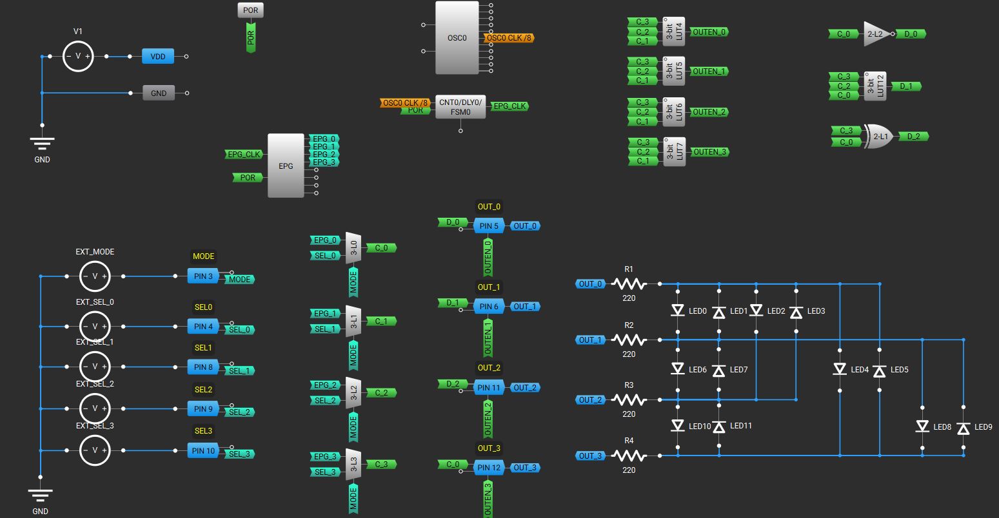999x518 pixels.
Task: Select the 3-L2 multiplexer block
Action: (353, 393)
